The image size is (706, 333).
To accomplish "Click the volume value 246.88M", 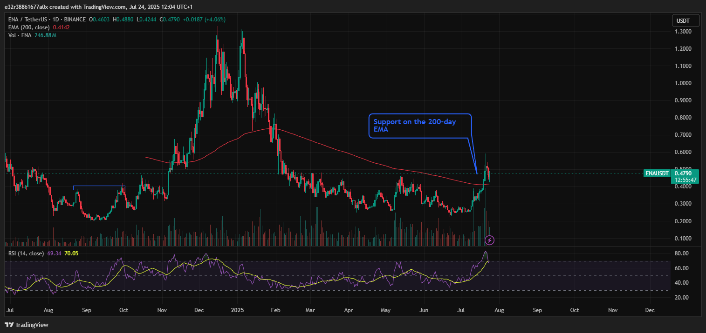I will [x=45, y=35].
